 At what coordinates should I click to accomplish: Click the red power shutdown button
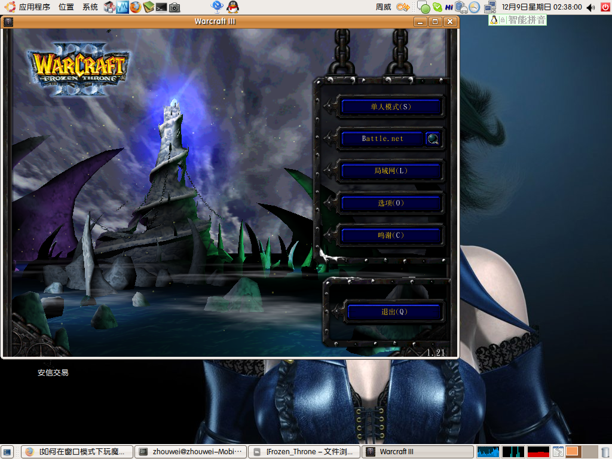(605, 7)
